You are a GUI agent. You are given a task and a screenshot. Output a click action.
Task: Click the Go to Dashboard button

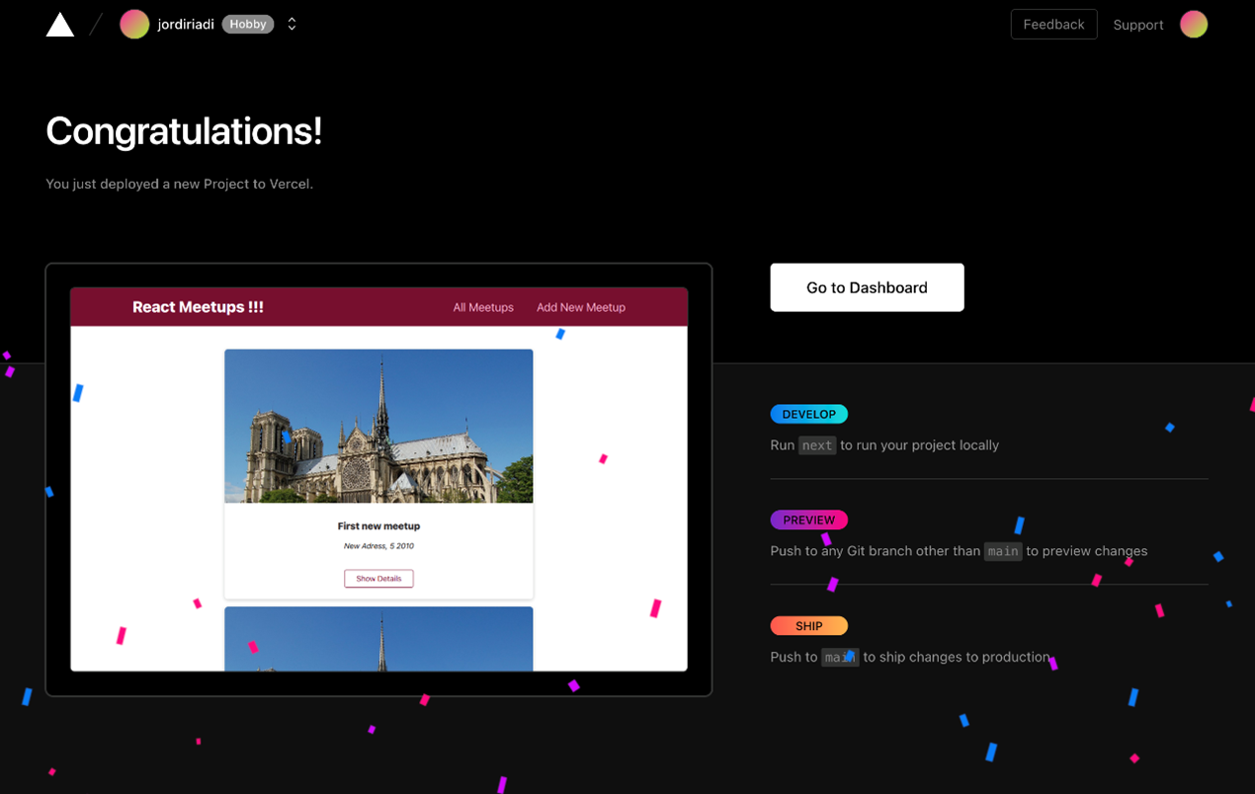click(867, 287)
